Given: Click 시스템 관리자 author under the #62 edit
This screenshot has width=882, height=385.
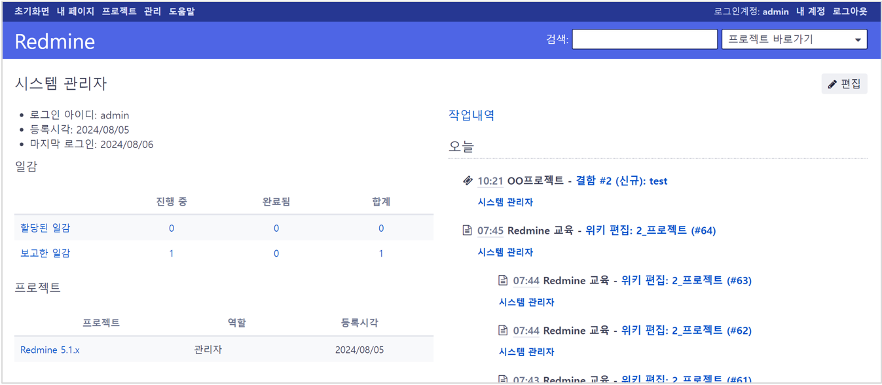Looking at the screenshot, I should (x=526, y=352).
